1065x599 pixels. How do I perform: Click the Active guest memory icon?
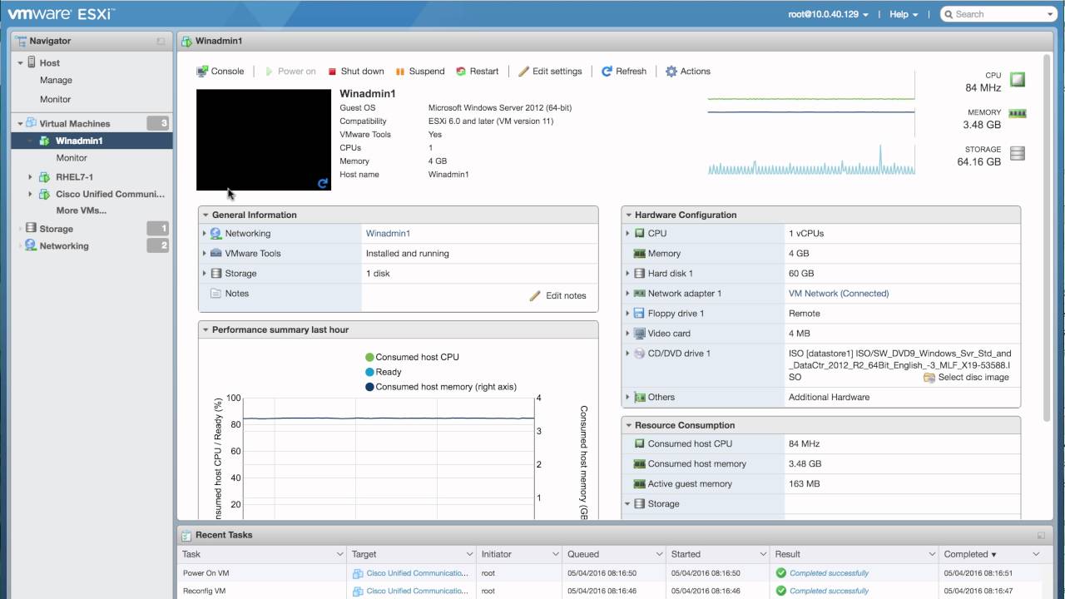640,484
